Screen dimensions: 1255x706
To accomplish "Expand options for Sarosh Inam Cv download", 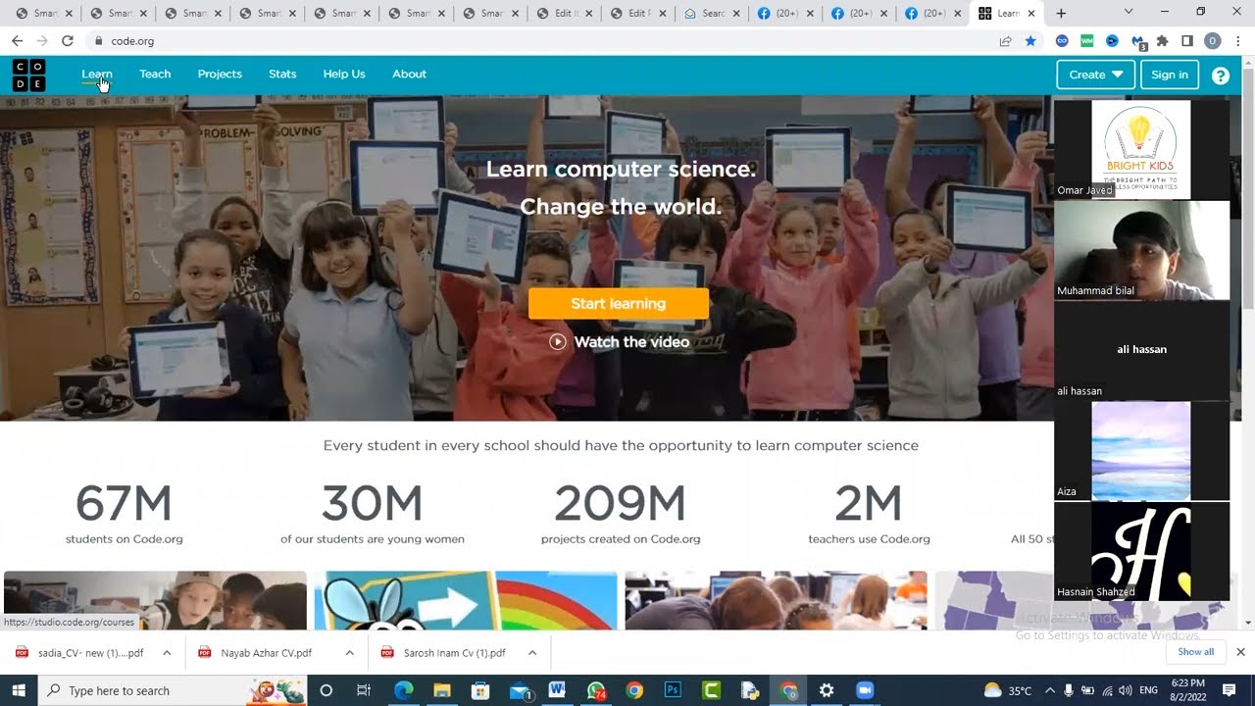I will point(532,653).
